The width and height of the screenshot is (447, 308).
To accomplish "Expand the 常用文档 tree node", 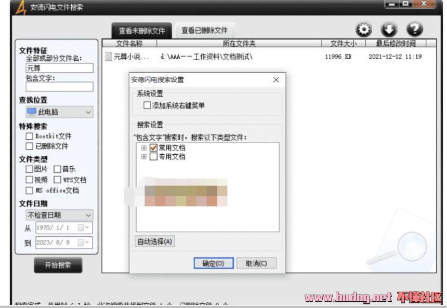I will [x=143, y=148].
